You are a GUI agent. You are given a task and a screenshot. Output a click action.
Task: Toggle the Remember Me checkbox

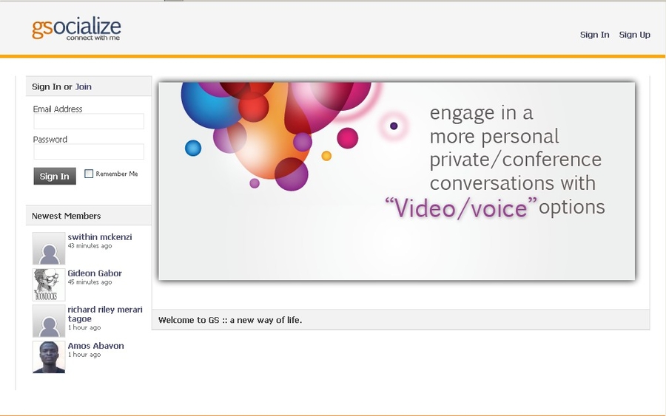tap(89, 174)
